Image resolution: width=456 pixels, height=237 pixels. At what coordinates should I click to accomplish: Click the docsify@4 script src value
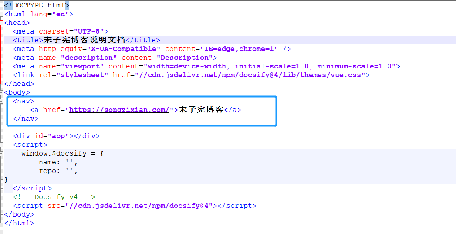(x=139, y=206)
